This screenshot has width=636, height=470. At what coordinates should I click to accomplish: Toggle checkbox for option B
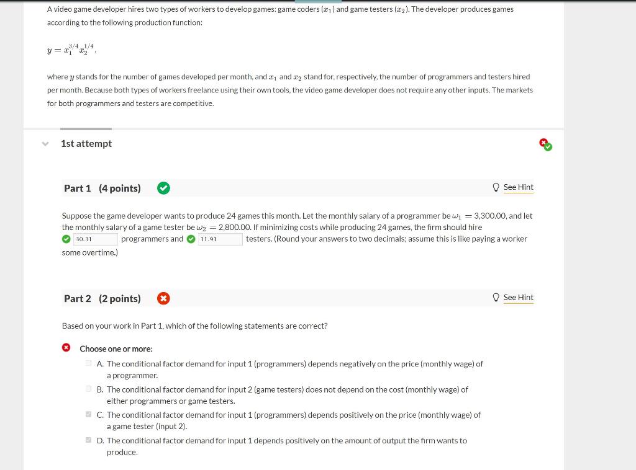pos(88,389)
